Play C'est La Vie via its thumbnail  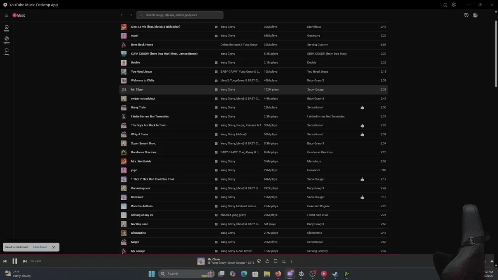tap(124, 27)
